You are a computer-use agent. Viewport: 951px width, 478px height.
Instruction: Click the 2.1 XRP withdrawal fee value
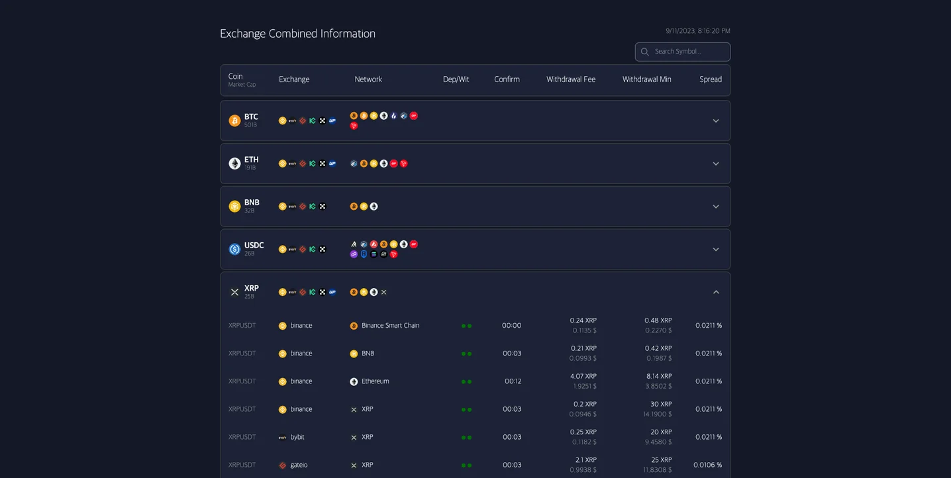click(x=586, y=460)
